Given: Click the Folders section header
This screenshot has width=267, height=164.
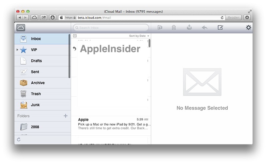Looking at the screenshot, I should [x=23, y=116].
